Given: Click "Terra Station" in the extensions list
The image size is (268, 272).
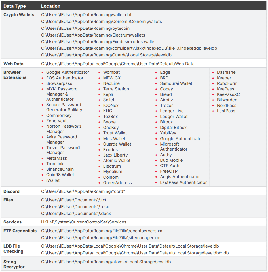Looking at the screenshot, I should pyautogui.click(x=116, y=89).
